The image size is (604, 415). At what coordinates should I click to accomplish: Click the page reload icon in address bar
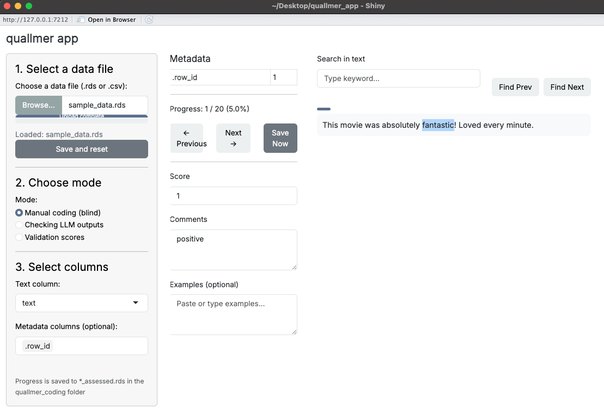click(148, 19)
